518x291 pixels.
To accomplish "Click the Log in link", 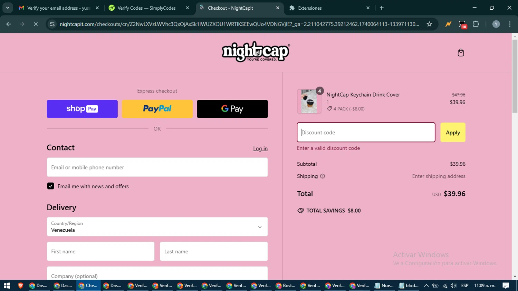I will [260, 148].
